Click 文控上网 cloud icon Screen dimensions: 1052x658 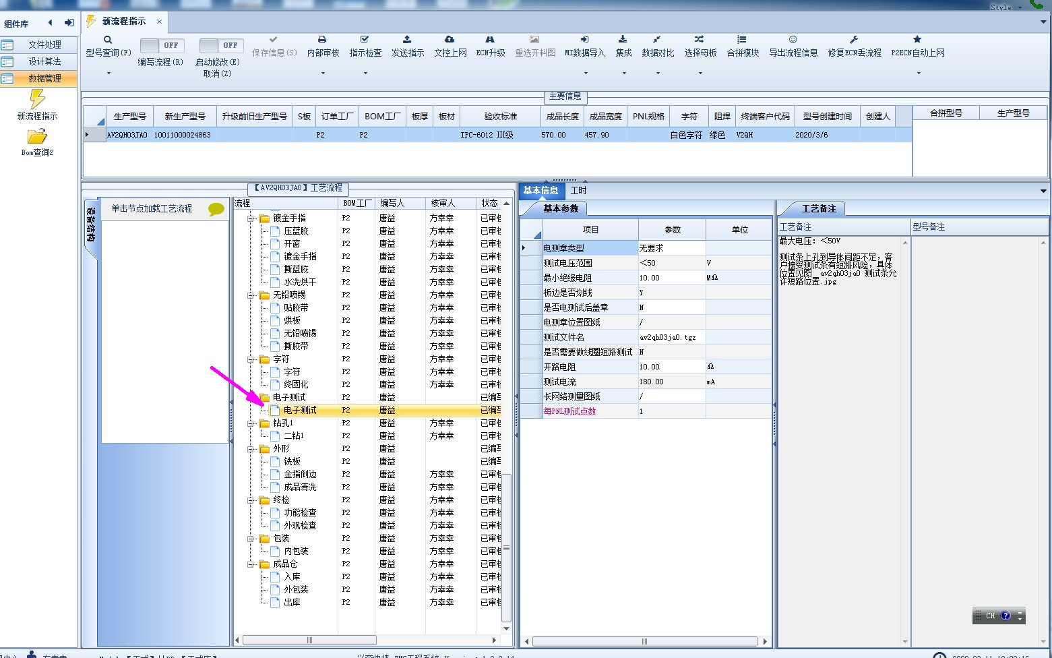(x=450, y=40)
